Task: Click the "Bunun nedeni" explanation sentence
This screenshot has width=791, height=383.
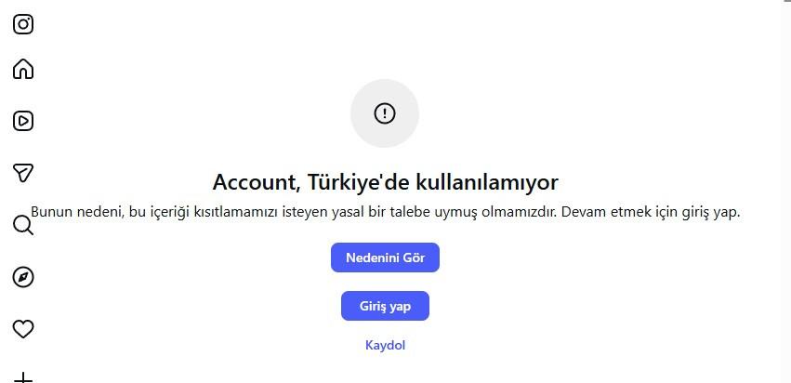Action: coord(295,212)
